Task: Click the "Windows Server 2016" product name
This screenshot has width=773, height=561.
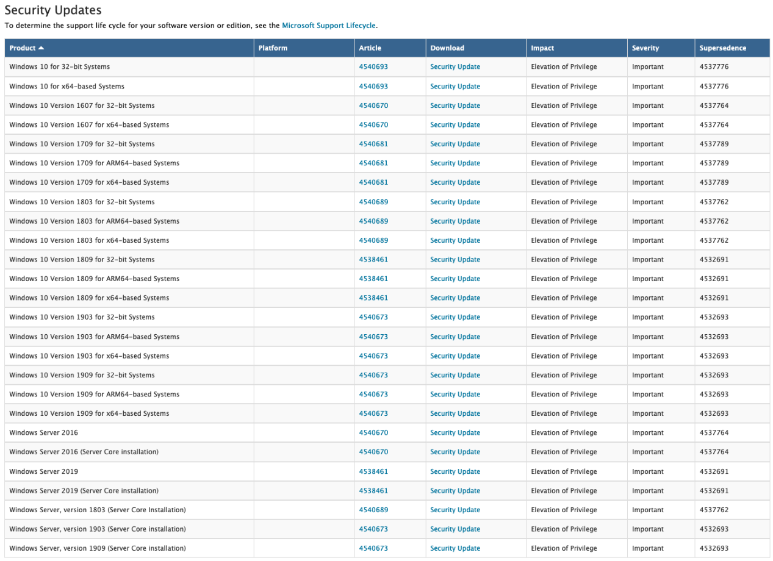Action: click(x=44, y=433)
